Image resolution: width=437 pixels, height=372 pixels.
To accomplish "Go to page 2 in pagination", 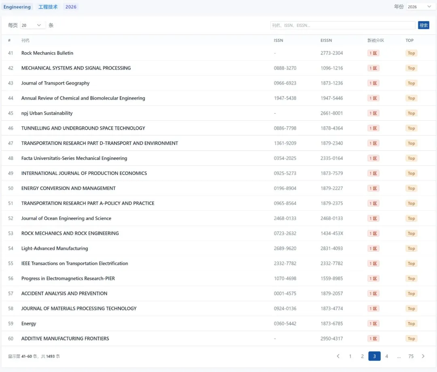I will (x=363, y=356).
